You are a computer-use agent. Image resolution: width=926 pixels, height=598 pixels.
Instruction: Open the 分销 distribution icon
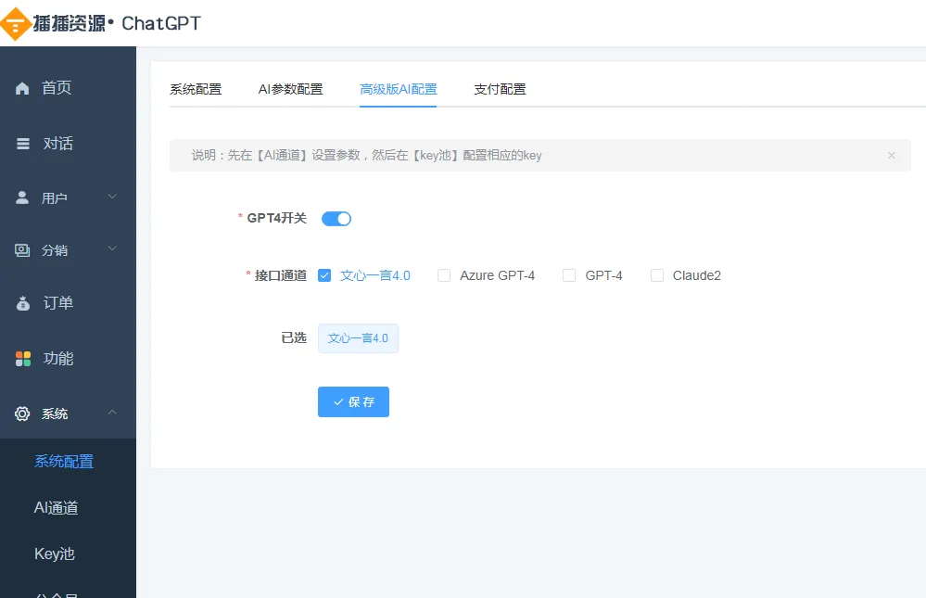[x=22, y=249]
